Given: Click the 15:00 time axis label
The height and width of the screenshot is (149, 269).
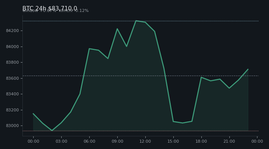Looking at the screenshot, I should (x=173, y=141).
